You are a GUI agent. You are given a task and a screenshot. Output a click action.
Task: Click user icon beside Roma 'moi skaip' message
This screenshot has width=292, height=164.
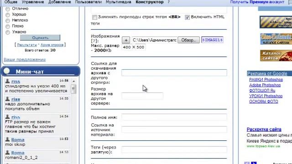coord(7,139)
